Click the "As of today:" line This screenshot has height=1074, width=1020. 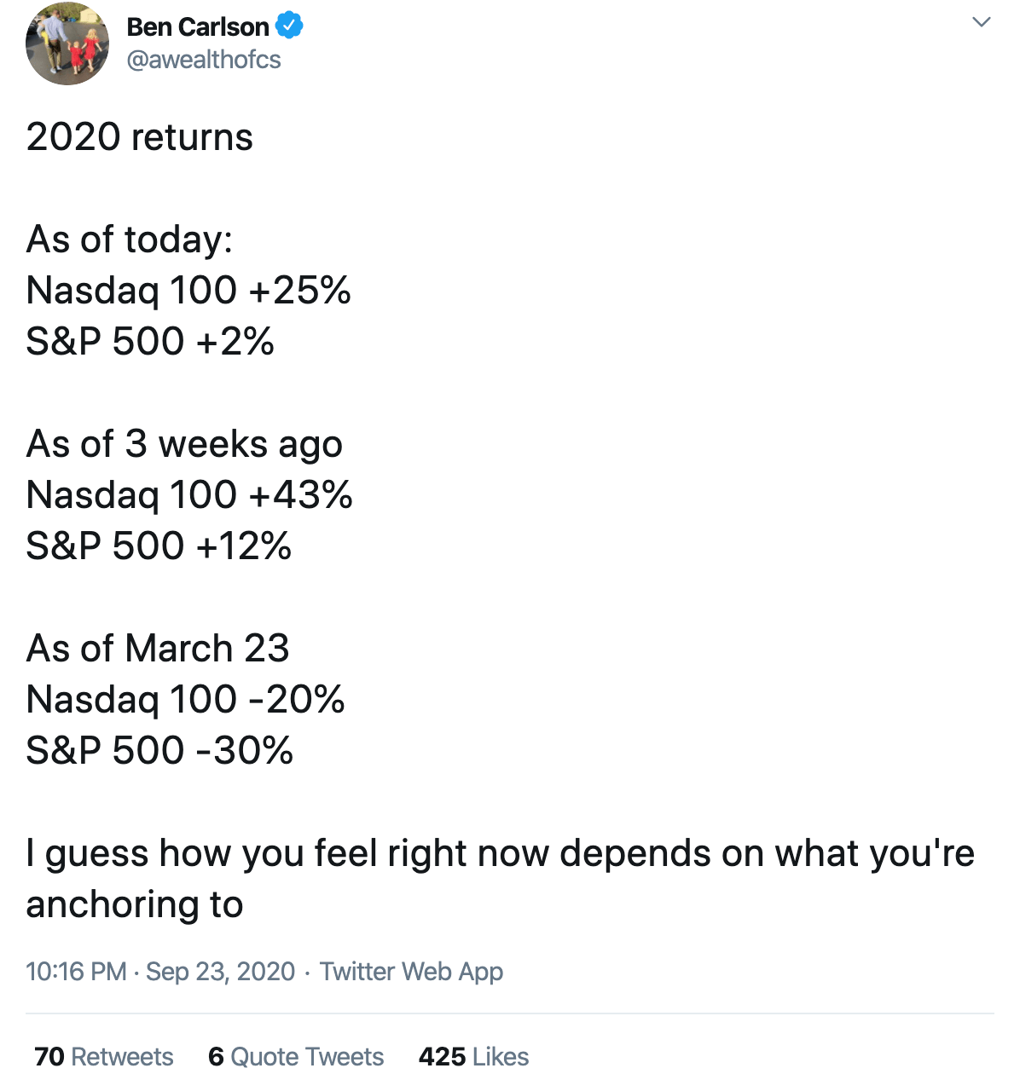[129, 240]
